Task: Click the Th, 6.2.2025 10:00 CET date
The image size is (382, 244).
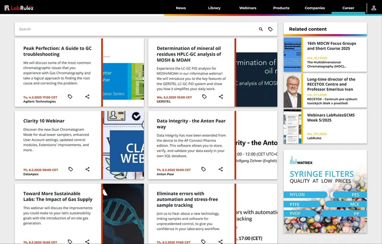Action: click(174, 170)
